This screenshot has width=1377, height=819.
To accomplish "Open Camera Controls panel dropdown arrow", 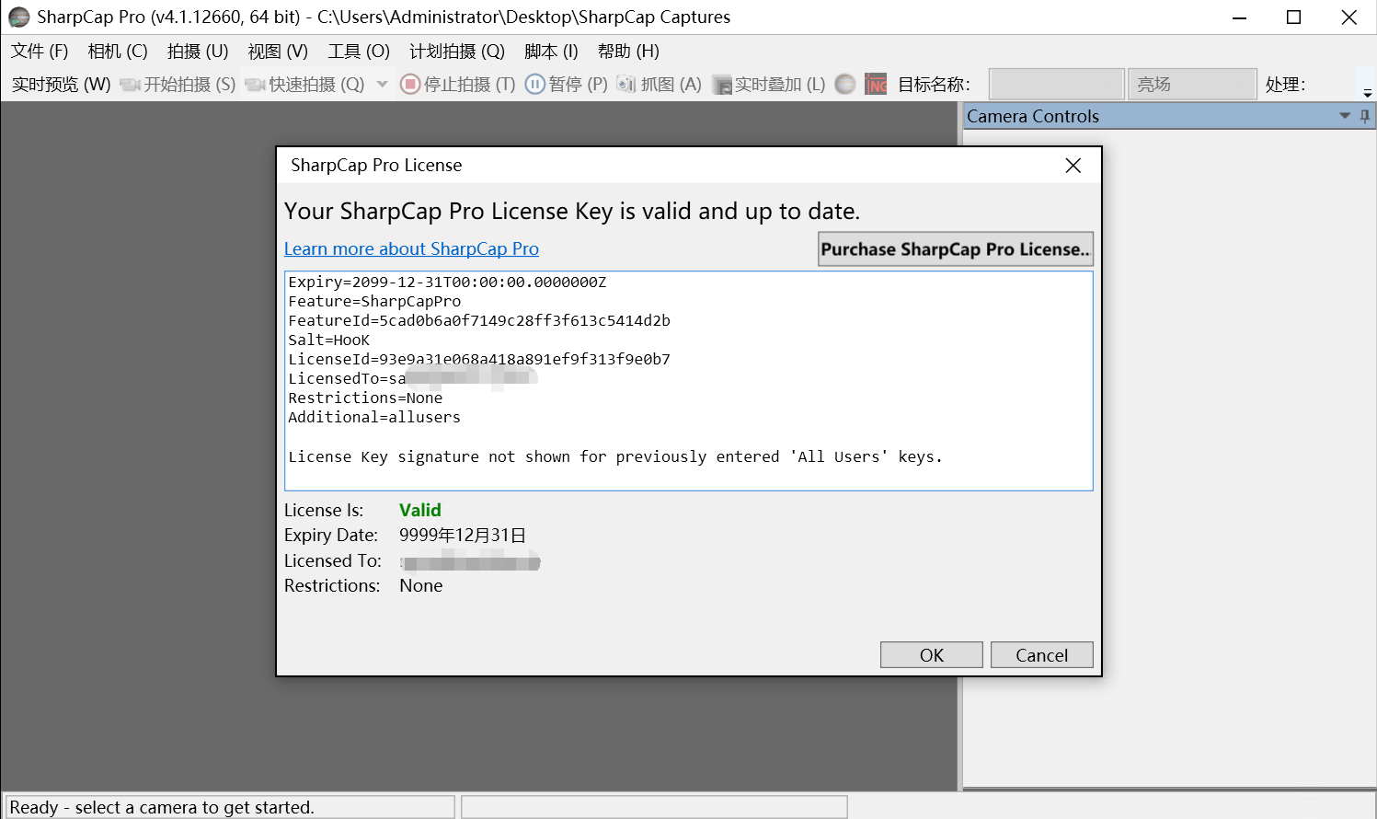I will click(x=1345, y=116).
